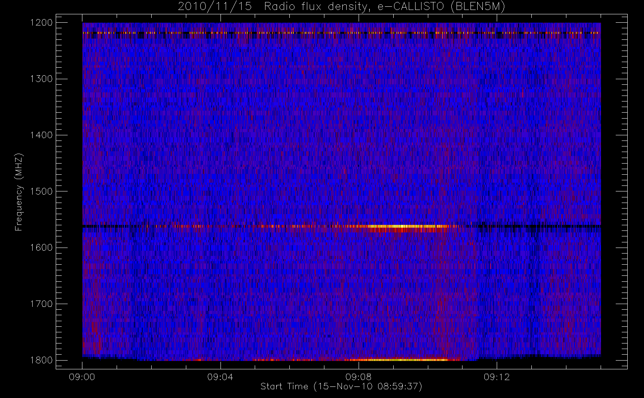This screenshot has height=398, width=644.
Task: Click the 09:08 time tick label
Action: tap(358, 377)
